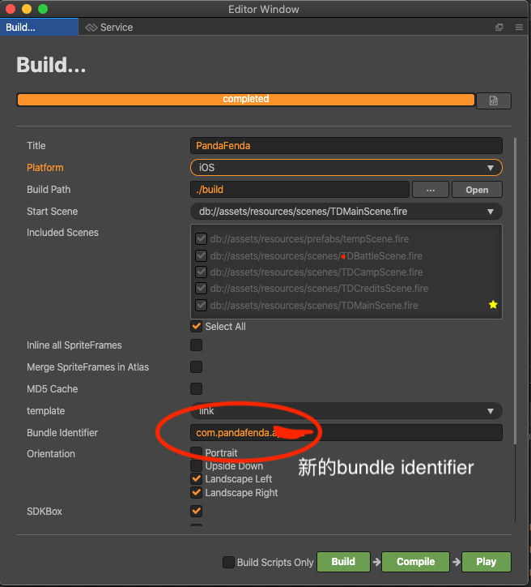Click the browse build path ellipsis button
531x587 pixels.
click(x=431, y=190)
